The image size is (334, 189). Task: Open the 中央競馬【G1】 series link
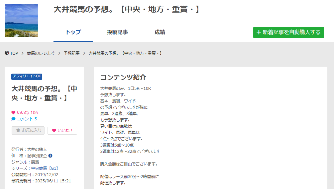[45, 168]
